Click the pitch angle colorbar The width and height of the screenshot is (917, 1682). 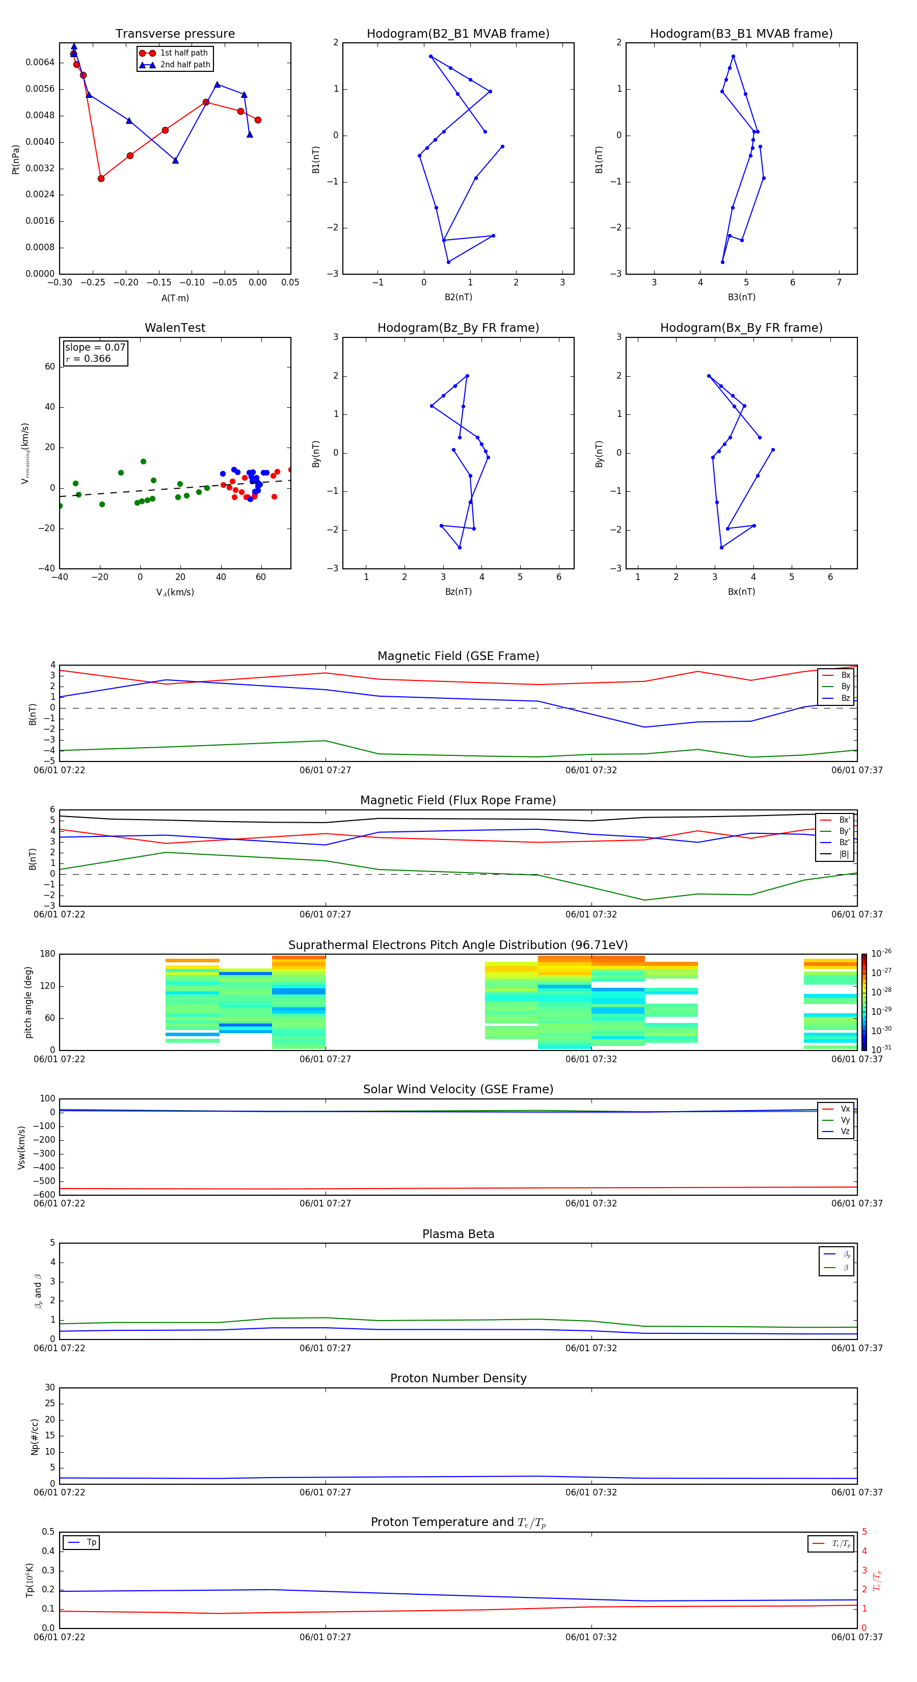[864, 1002]
